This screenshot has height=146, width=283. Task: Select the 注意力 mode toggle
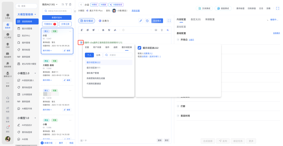tap(104, 21)
